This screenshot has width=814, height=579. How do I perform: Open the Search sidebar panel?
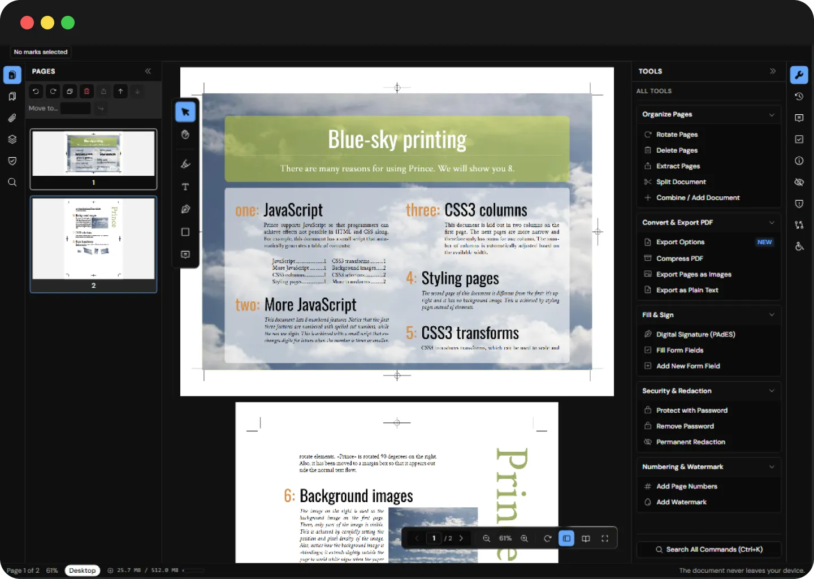pos(12,183)
